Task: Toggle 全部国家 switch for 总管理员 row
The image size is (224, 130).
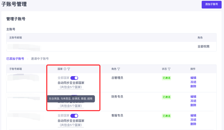Action: (74, 78)
